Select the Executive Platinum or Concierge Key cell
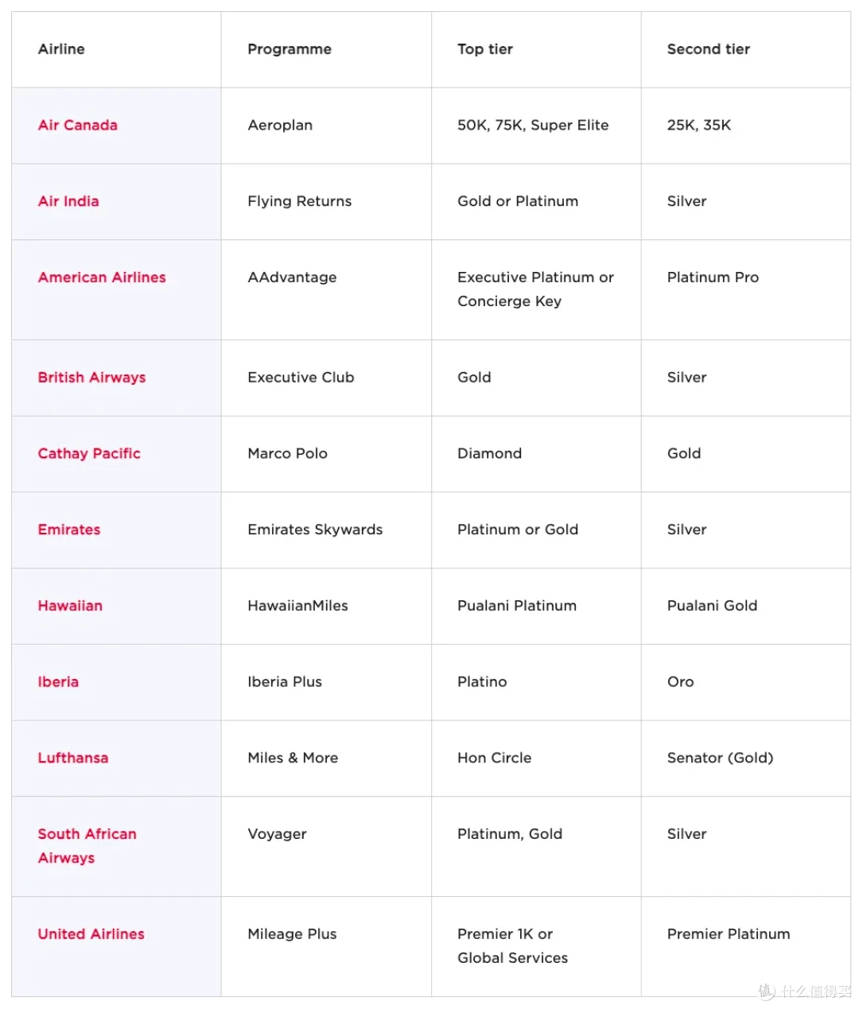Image resolution: width=859 pixels, height=1009 pixels. coord(535,289)
